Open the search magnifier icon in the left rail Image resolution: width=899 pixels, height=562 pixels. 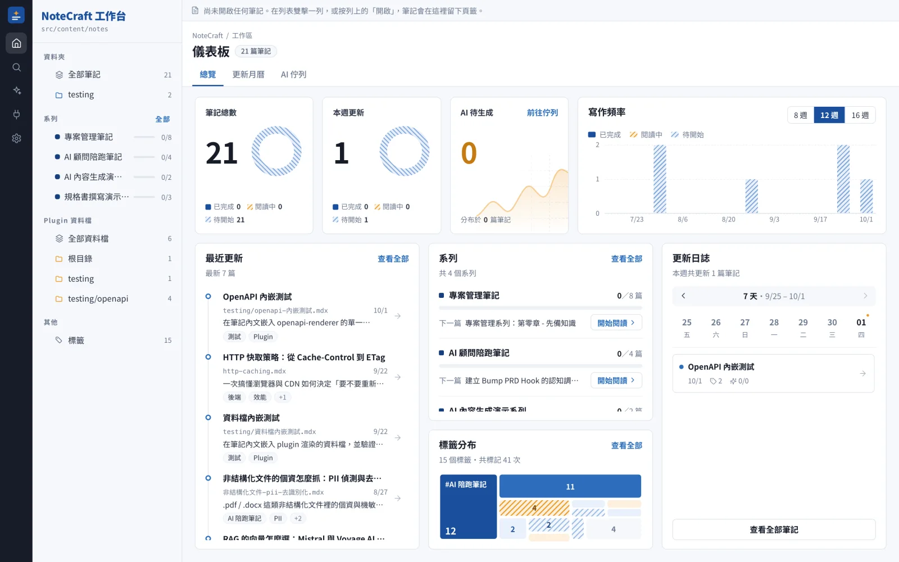pos(16,67)
